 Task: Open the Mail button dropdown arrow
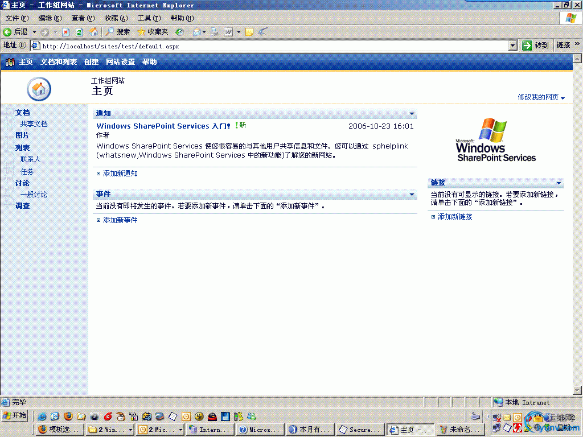204,32
